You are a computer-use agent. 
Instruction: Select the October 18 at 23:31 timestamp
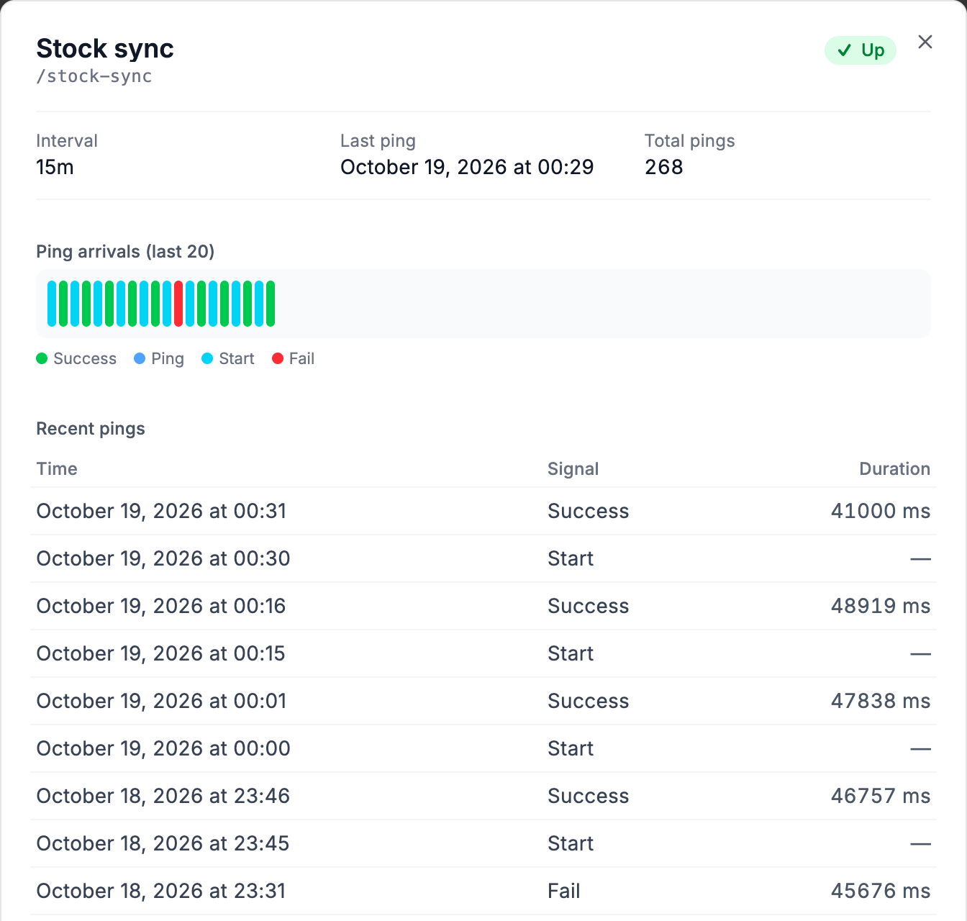[161, 891]
